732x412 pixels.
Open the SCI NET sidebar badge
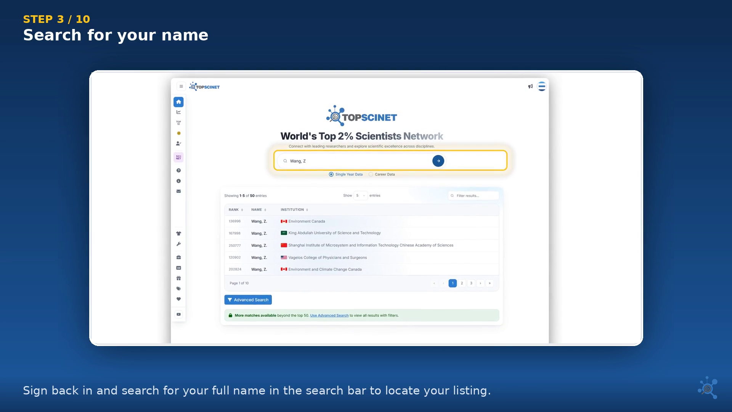pyautogui.click(x=178, y=157)
